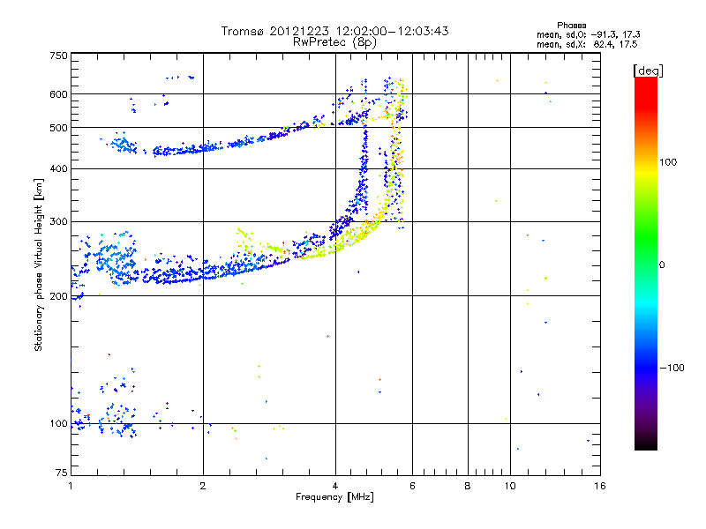The image size is (706, 529).
Task: Click the colorbar tick label "-100"
Action: [x=672, y=368]
